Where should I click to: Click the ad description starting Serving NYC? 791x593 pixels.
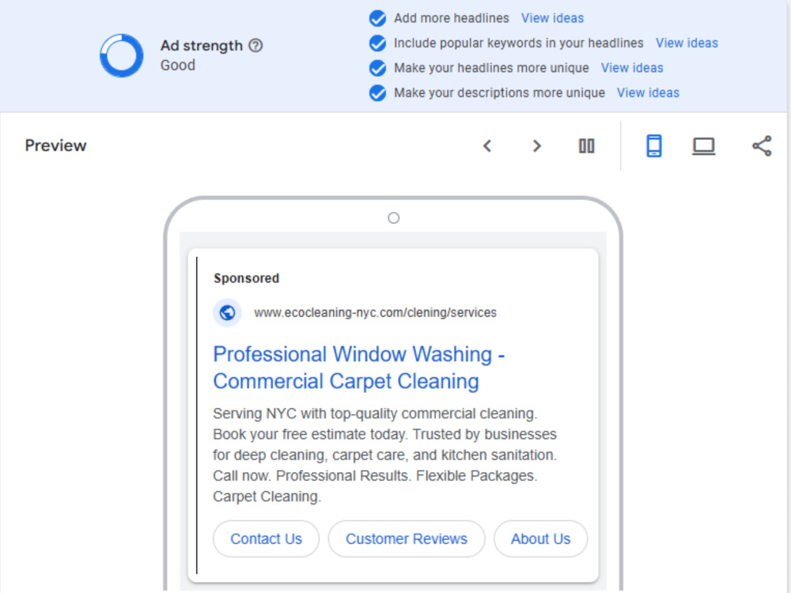(384, 455)
